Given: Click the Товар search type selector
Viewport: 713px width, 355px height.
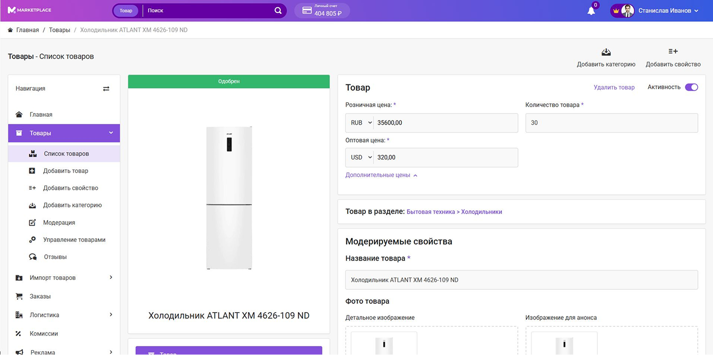Looking at the screenshot, I should pyautogui.click(x=126, y=10).
